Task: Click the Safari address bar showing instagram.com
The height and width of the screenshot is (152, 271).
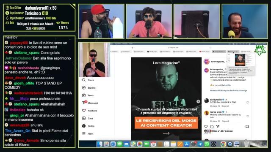Action: 173,48
